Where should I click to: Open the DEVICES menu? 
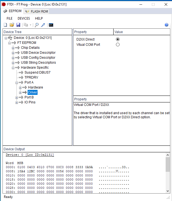24,18
